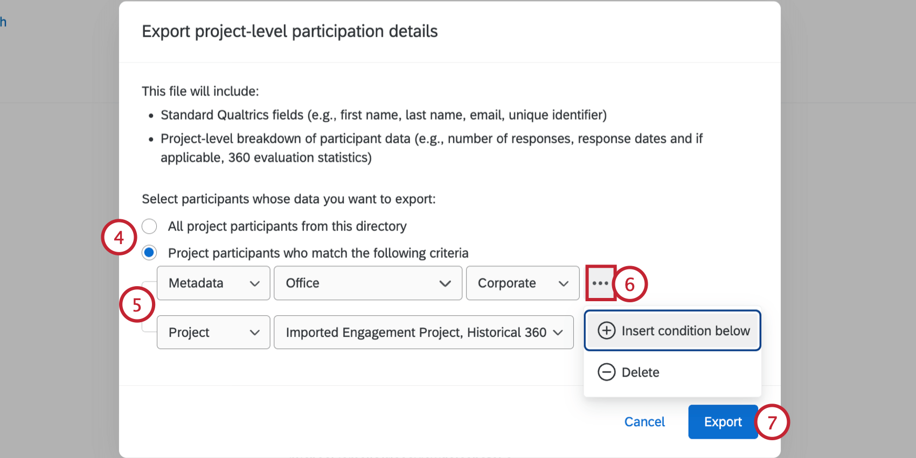The height and width of the screenshot is (458, 916).
Task: Open the Office field dropdown
Action: click(x=367, y=283)
